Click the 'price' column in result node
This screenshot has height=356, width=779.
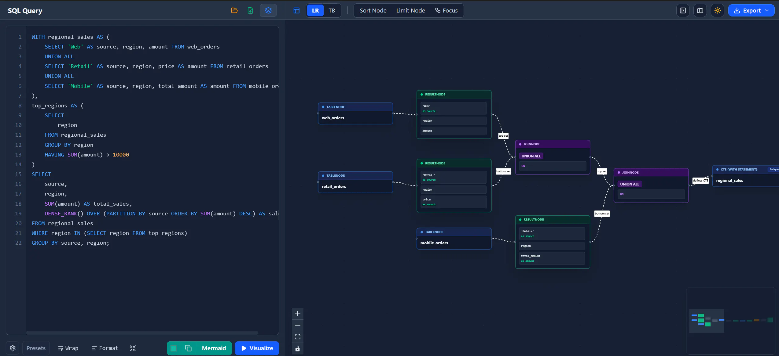(x=454, y=202)
